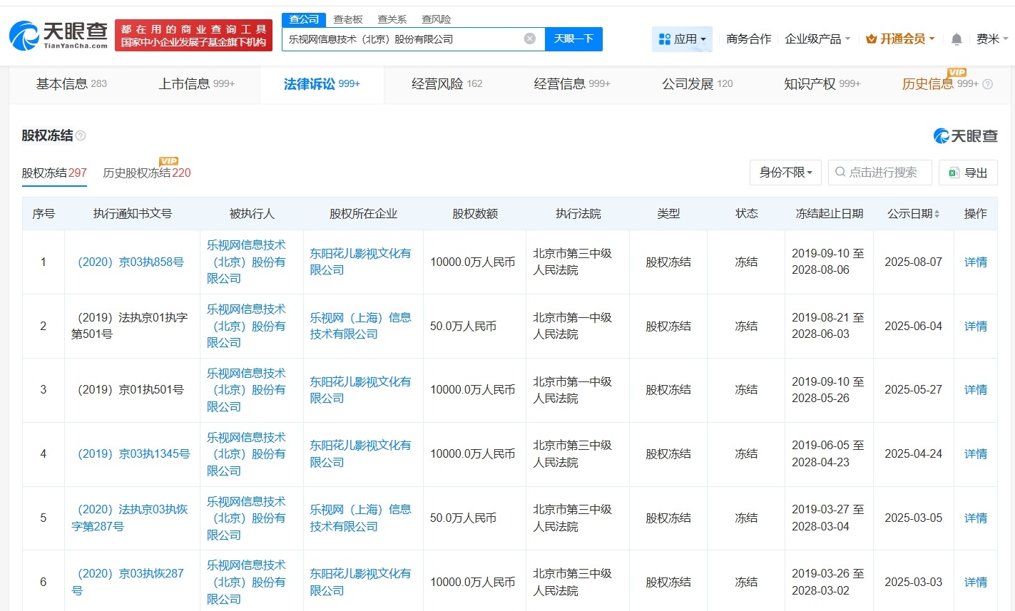Open 详情 link on the first frozen equity record
Viewport: 1015px width, 611px height.
tap(975, 262)
